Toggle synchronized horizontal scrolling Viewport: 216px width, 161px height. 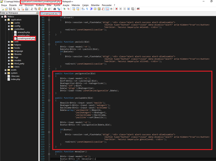pyautogui.click(x=78, y=9)
